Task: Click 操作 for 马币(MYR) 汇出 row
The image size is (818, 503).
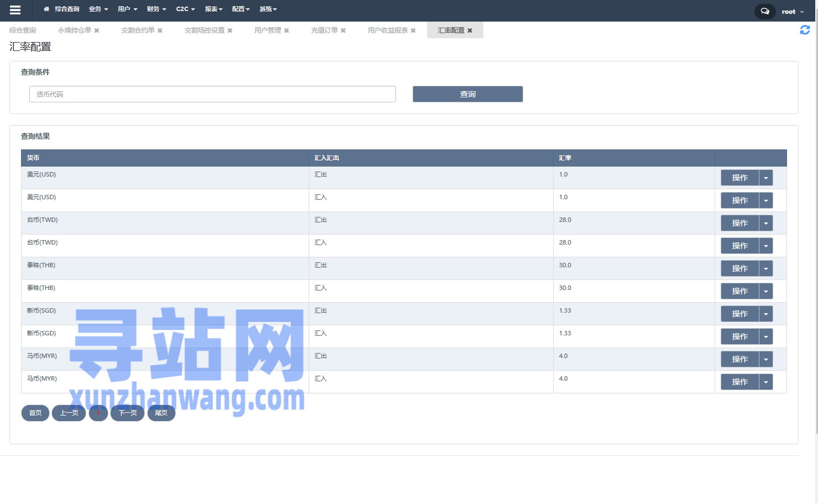Action: (x=740, y=359)
